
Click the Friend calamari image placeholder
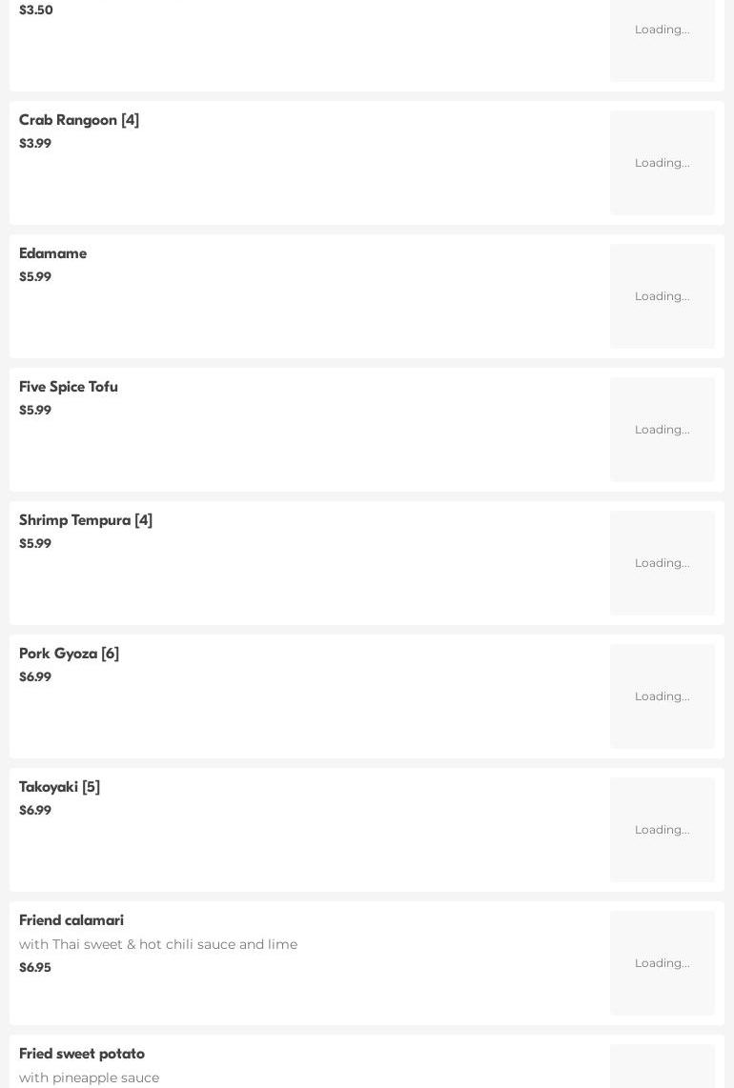pos(662,963)
